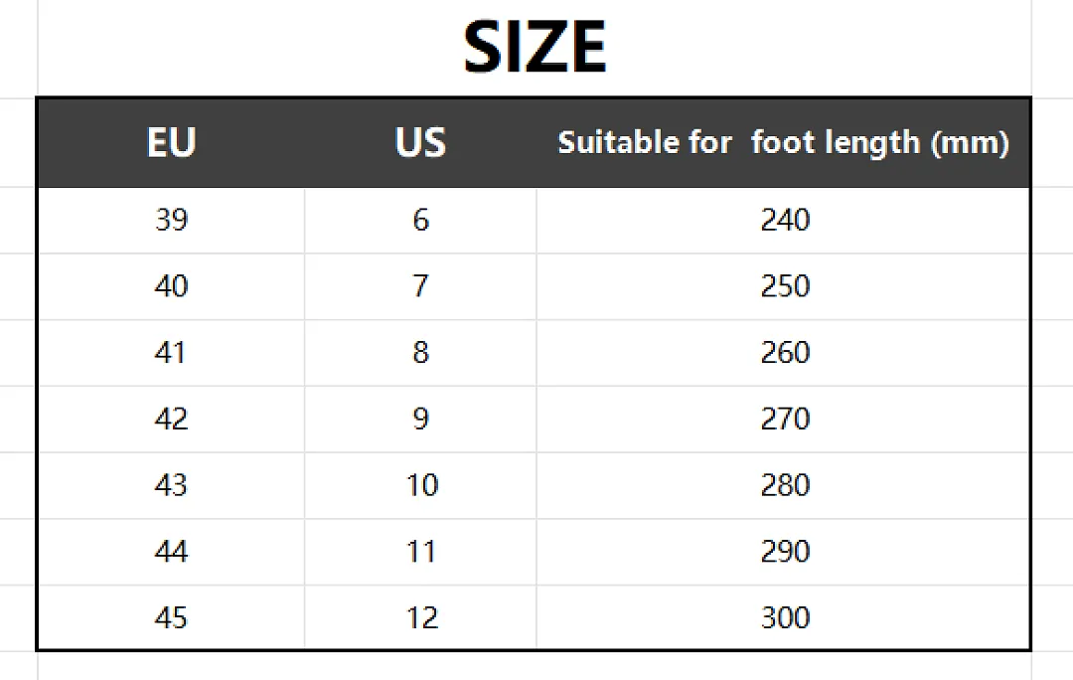Screen dimensions: 1073x680
Task: Select the US column header
Action: point(420,142)
